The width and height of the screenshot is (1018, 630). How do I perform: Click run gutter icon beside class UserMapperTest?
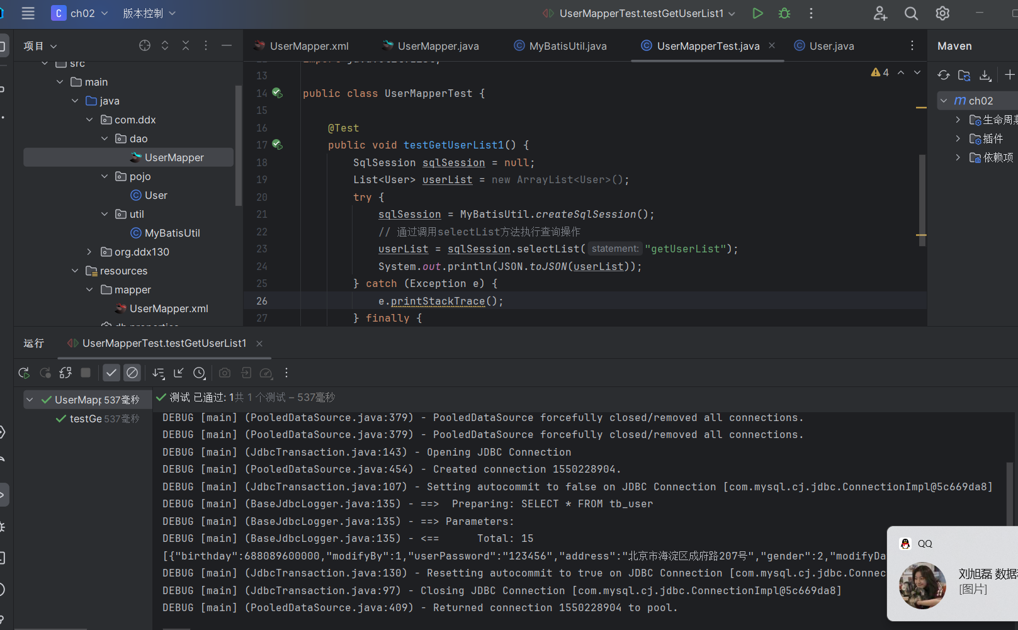coord(277,93)
